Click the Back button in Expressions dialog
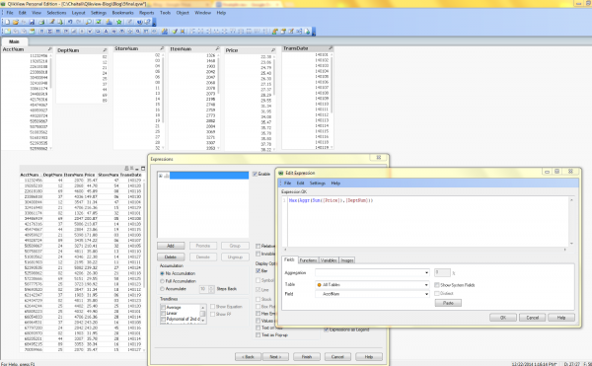 pos(248,356)
